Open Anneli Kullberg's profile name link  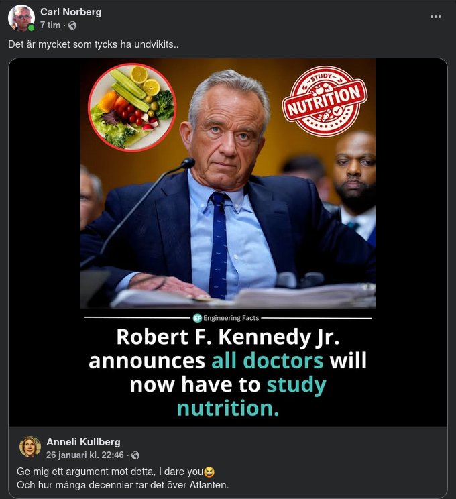click(83, 441)
